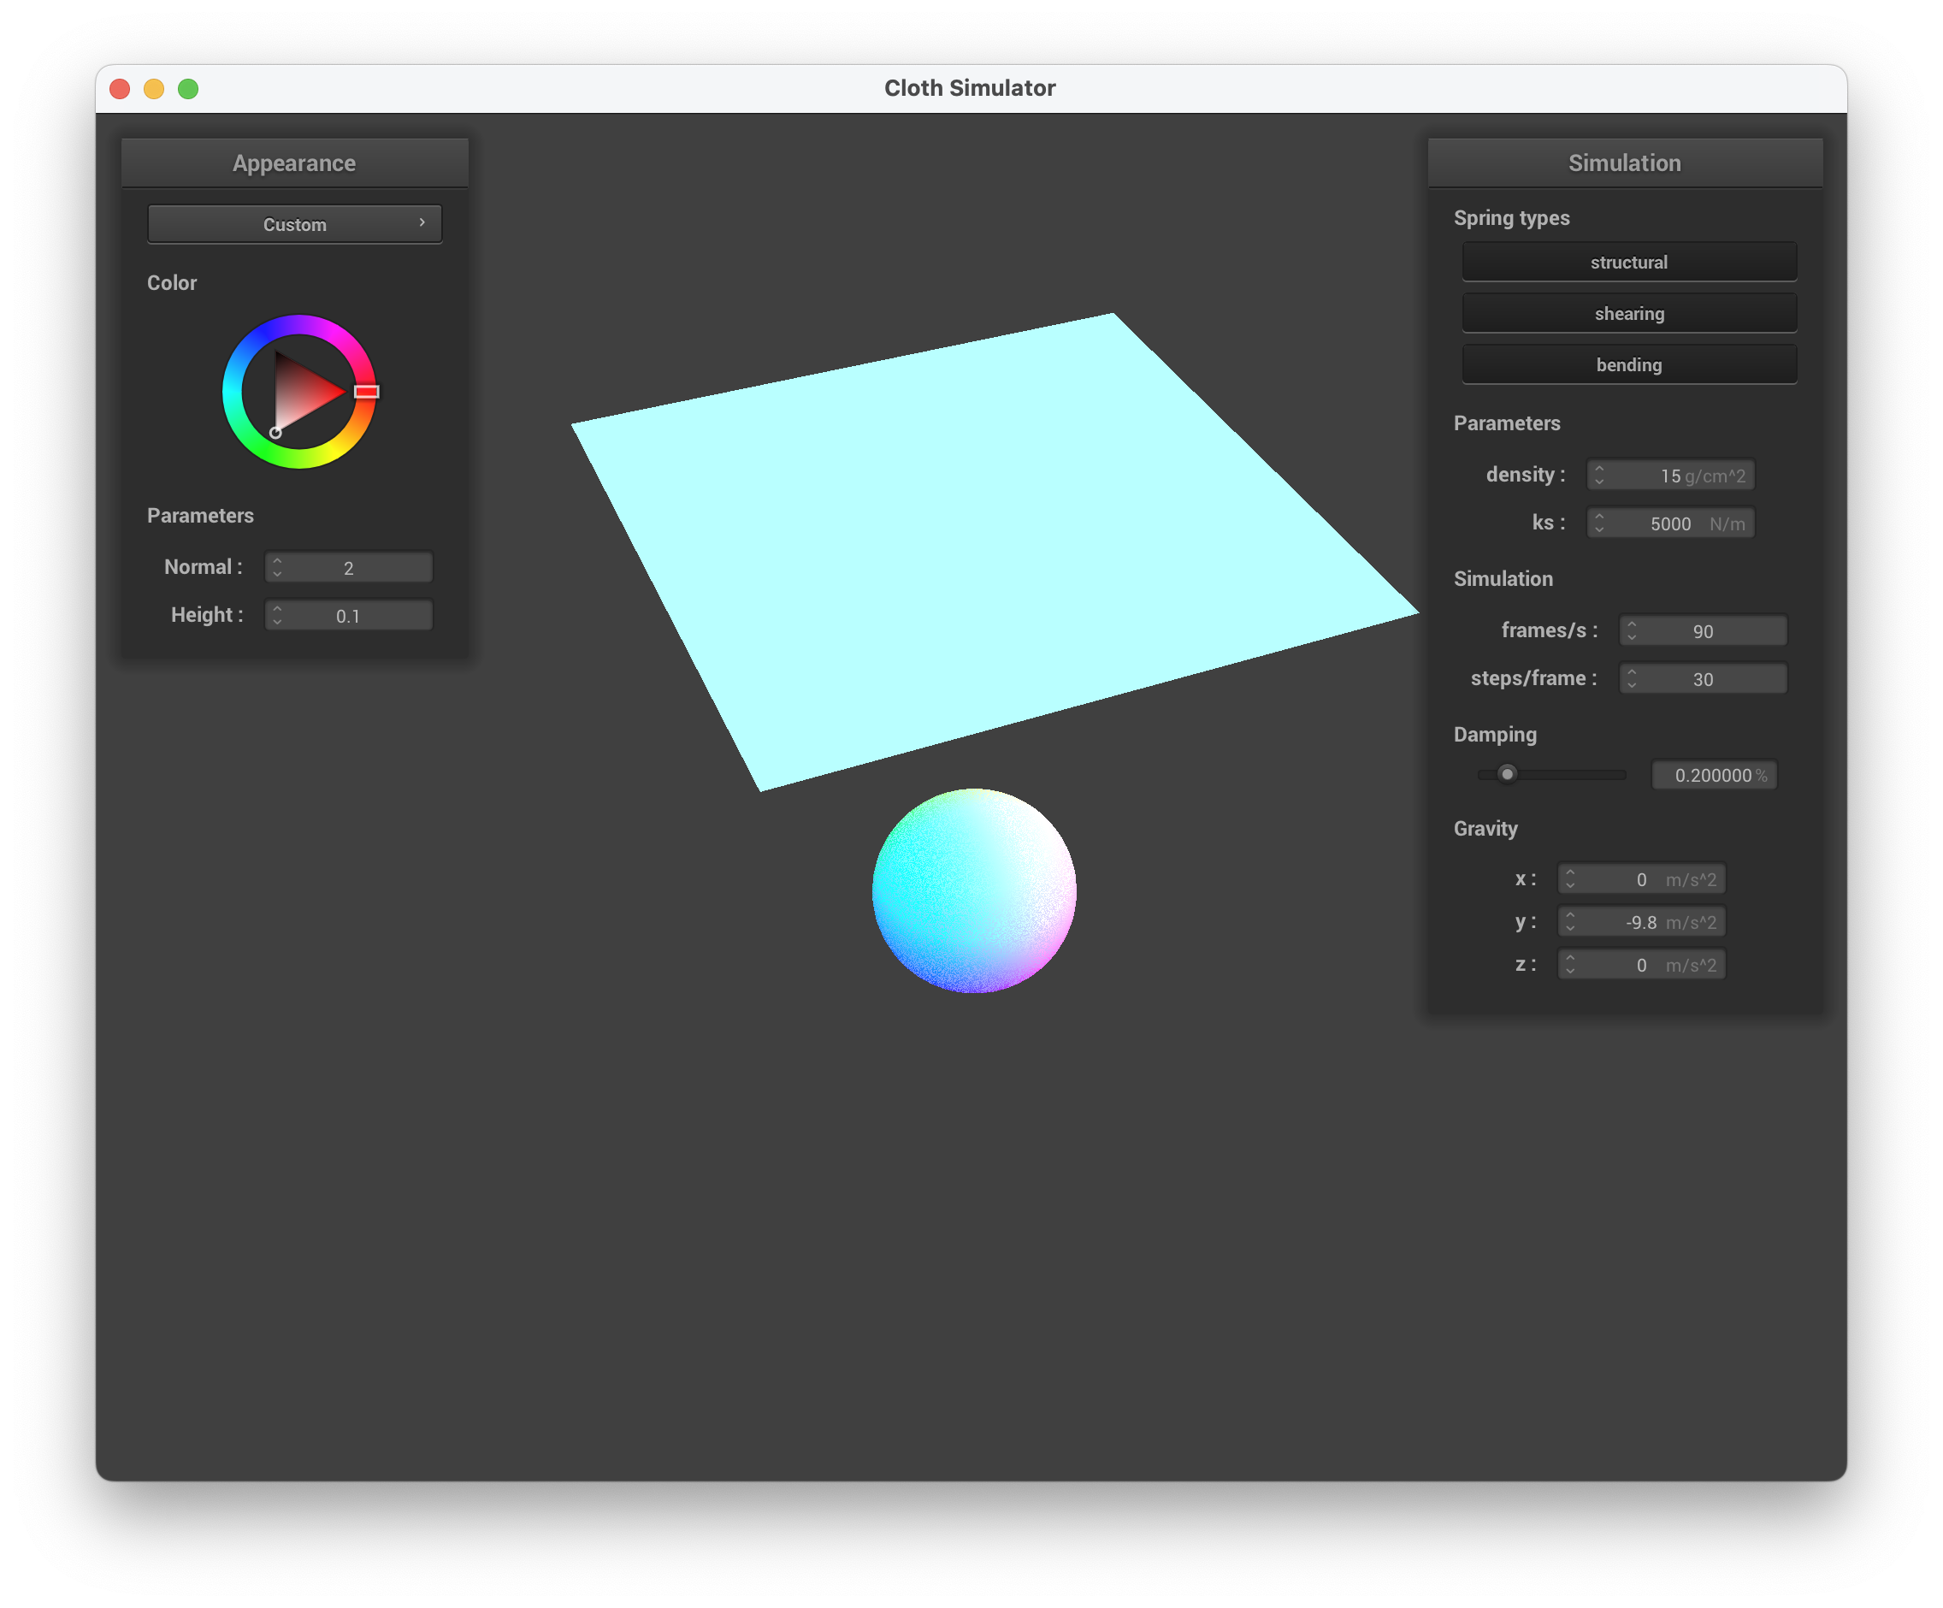Click the Simulation panel header
1943x1608 pixels.
[1624, 163]
